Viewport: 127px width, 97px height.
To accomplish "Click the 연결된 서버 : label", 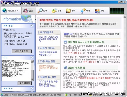I will [9, 30].
